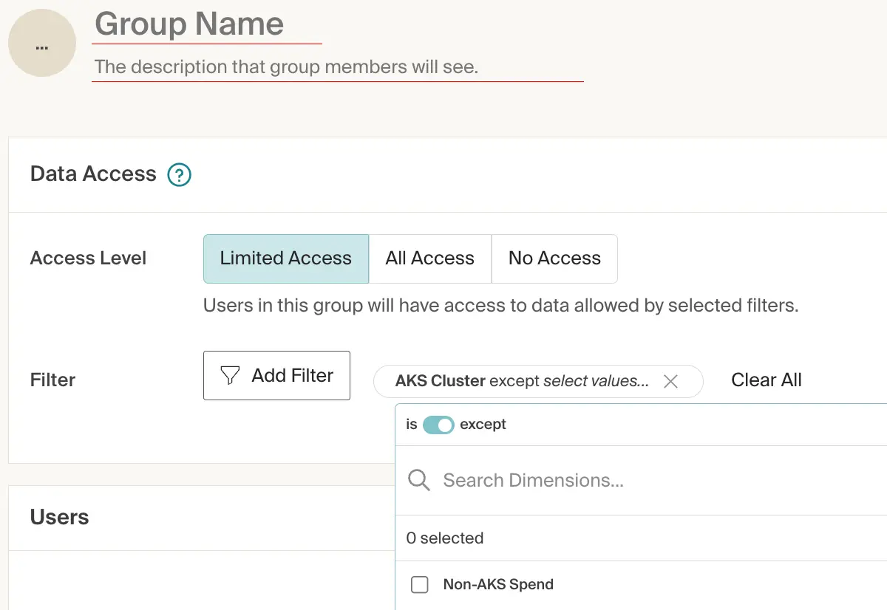Image resolution: width=887 pixels, height=610 pixels.
Task: Click the group avatar circle with ellipsis
Action: coord(42,44)
